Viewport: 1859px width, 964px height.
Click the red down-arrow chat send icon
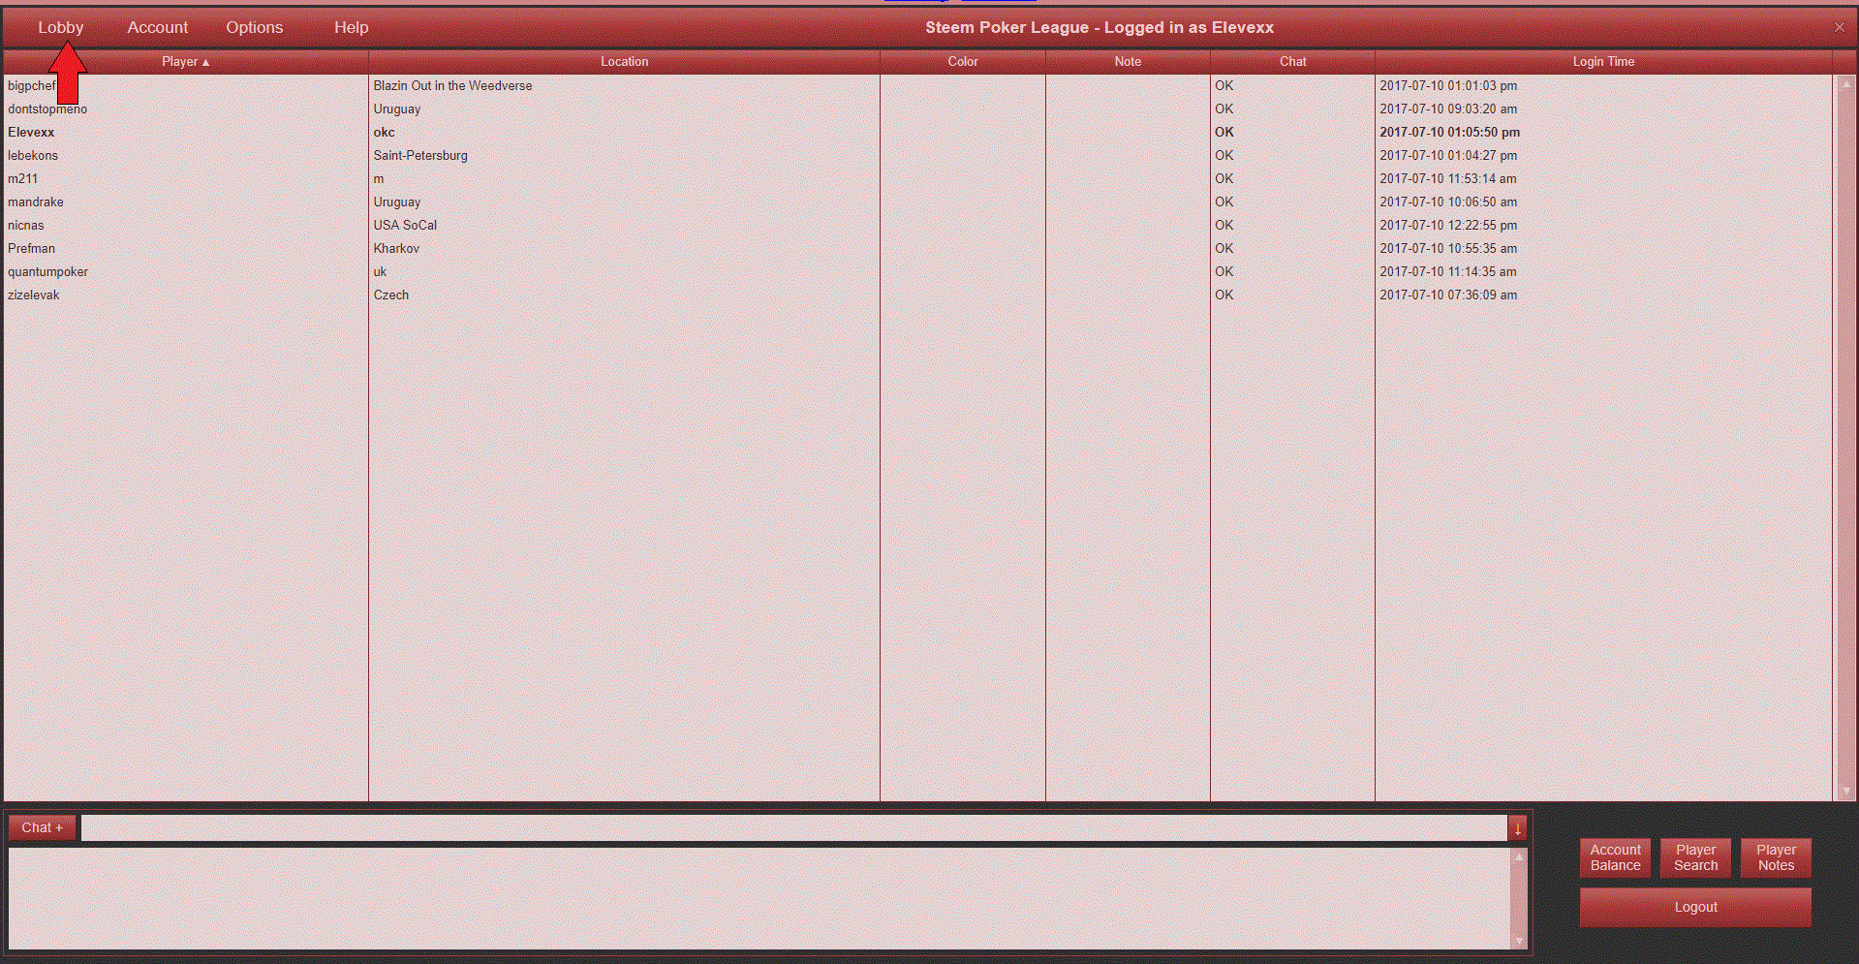(1517, 828)
